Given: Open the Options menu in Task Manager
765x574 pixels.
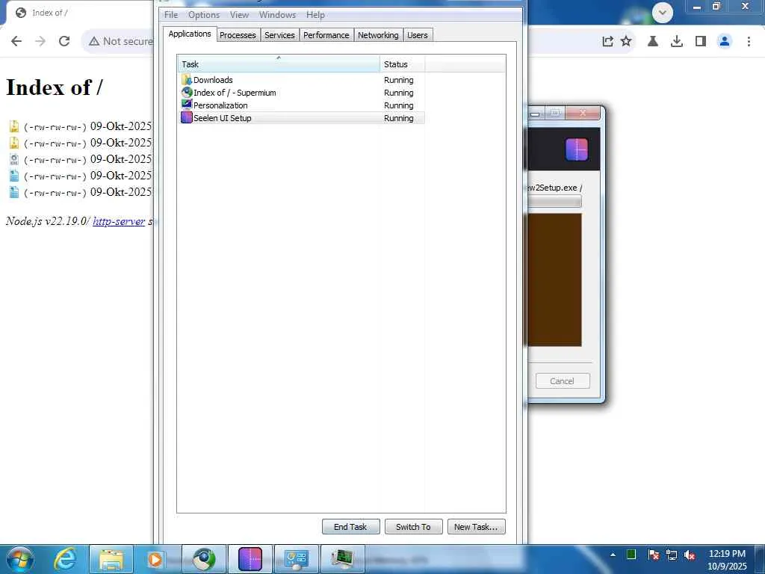Looking at the screenshot, I should point(204,15).
